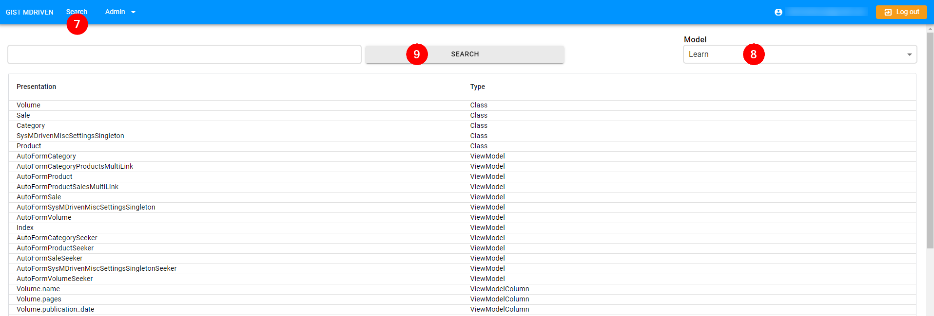
Task: Click the Type column header
Action: coord(477,87)
